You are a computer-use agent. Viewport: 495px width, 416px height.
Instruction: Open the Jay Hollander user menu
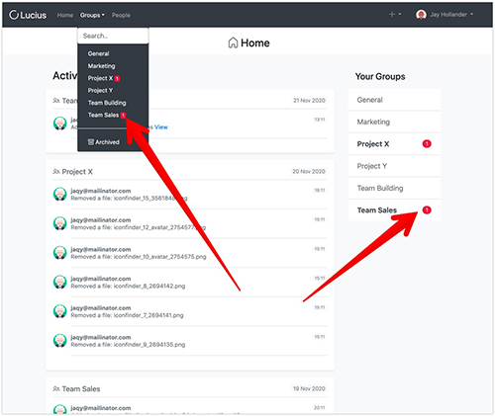tap(445, 15)
